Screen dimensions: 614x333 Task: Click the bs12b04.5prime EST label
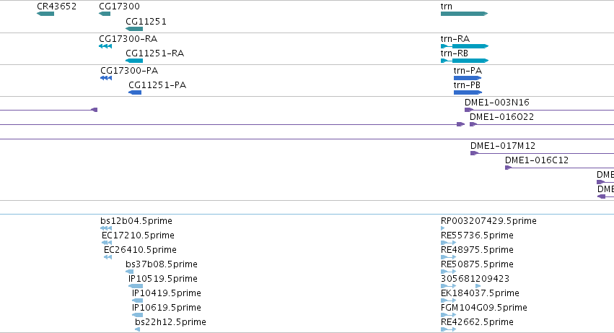pos(136,221)
